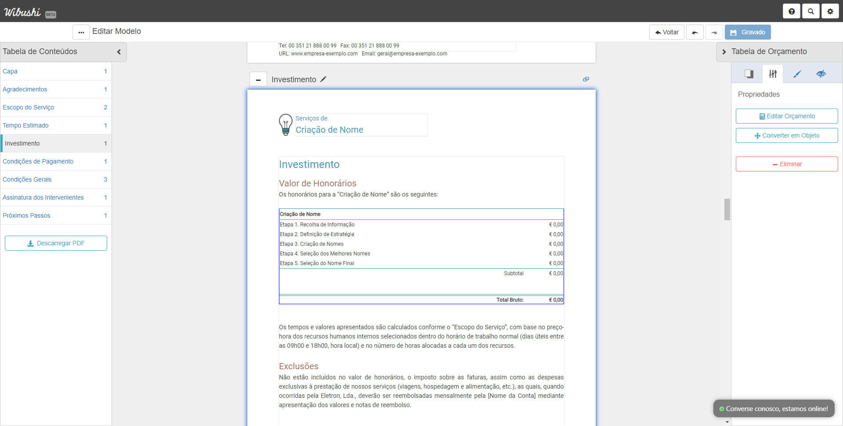The width and height of the screenshot is (843, 426).
Task: Click the email geral@empresa-exemplo.com text
Action: tap(412, 54)
